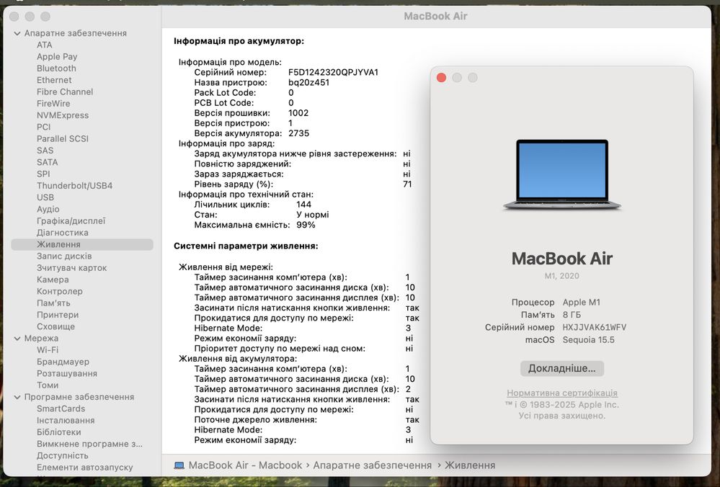The image size is (720, 487).
Task: Select FireWire in the sidebar
Action: (53, 103)
